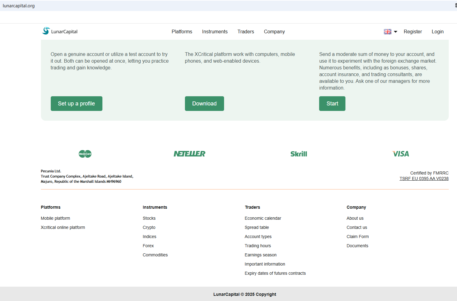
Task: Open the Important information link
Action: pyautogui.click(x=265, y=264)
